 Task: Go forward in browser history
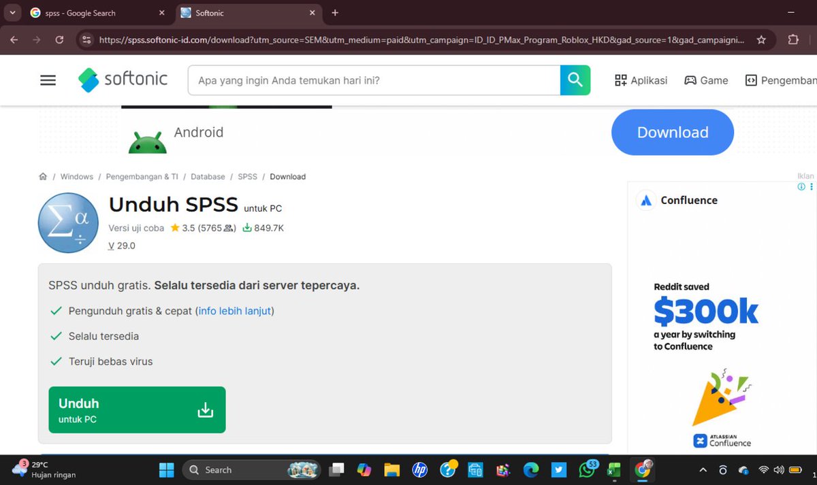37,39
